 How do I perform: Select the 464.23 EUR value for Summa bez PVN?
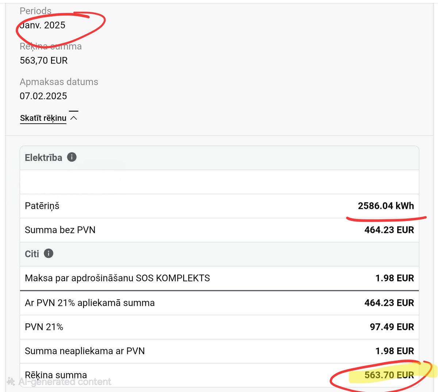click(x=389, y=230)
